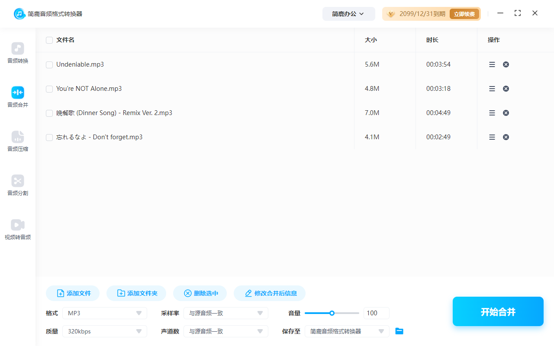Click the 开始合并 button
554x346 pixels.
click(x=498, y=311)
